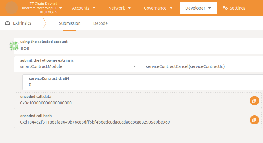Click the TF Chain Devnet logo

(x=12, y=8)
